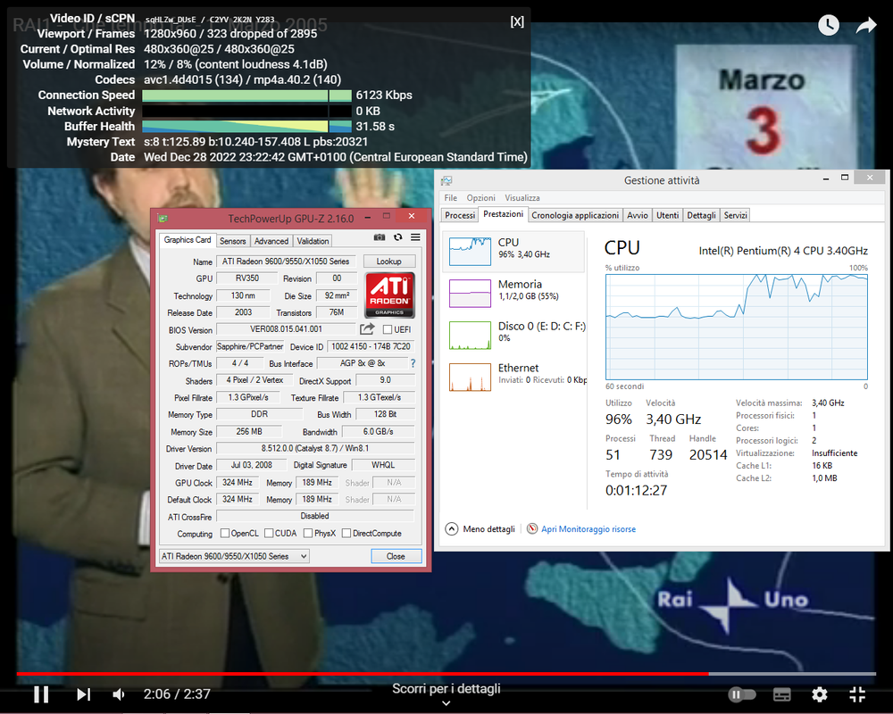Image resolution: width=893 pixels, height=714 pixels.
Task: Click the Subvendor Sapphire/PCPartner field
Action: coord(250,346)
